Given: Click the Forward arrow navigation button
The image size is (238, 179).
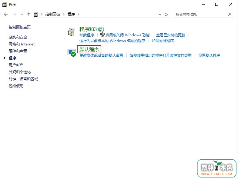Looking at the screenshot, I should pos(15,14).
